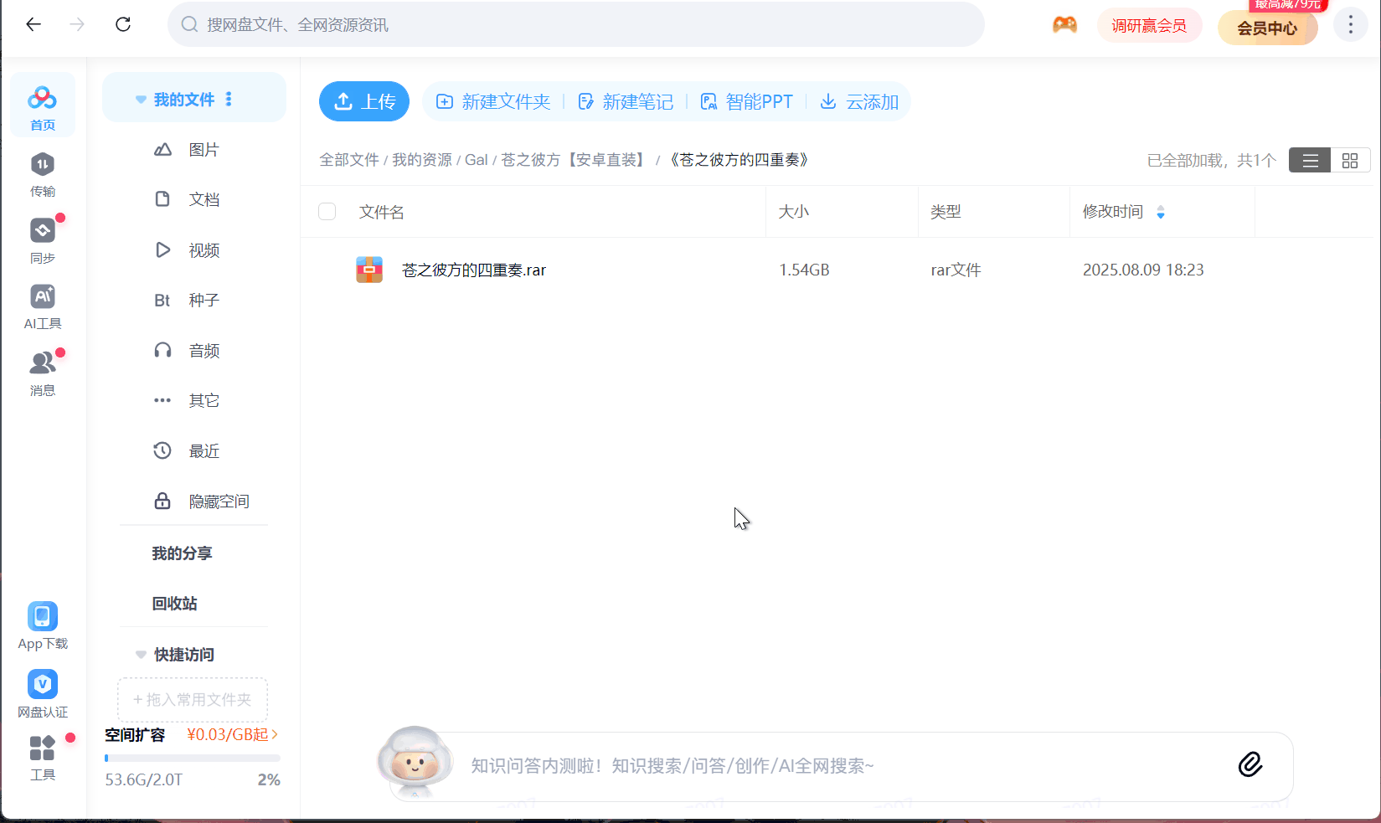Collapse the 快捷访问 section
This screenshot has height=823, width=1381.
140,654
